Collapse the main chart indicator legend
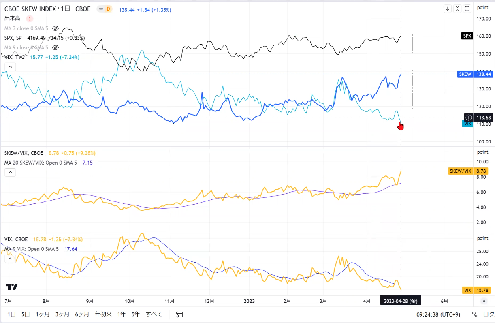This screenshot has height=323, width=495. (10, 67)
